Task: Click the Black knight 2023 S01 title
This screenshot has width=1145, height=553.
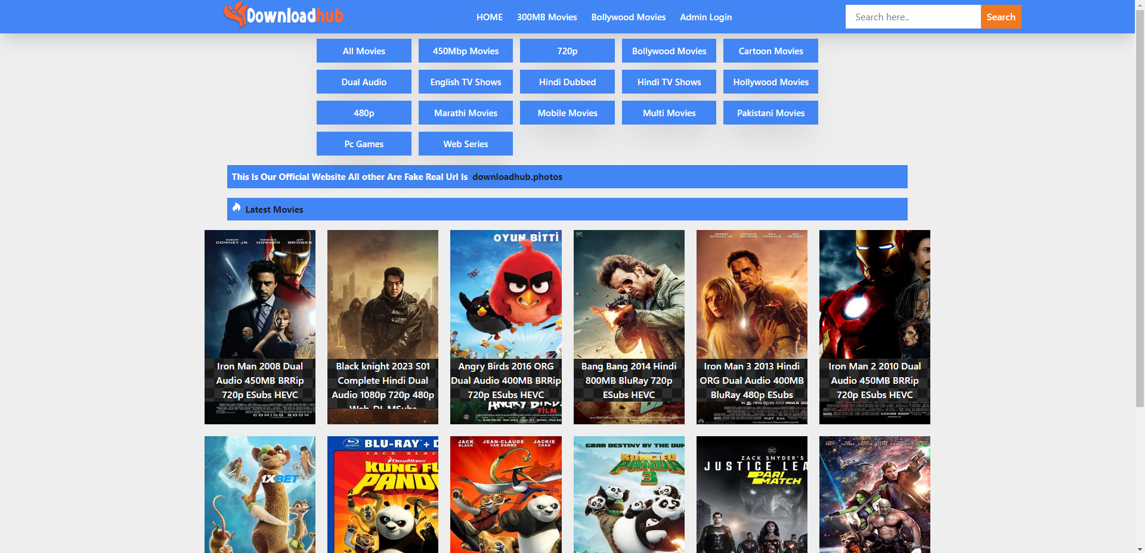Action: [383, 383]
